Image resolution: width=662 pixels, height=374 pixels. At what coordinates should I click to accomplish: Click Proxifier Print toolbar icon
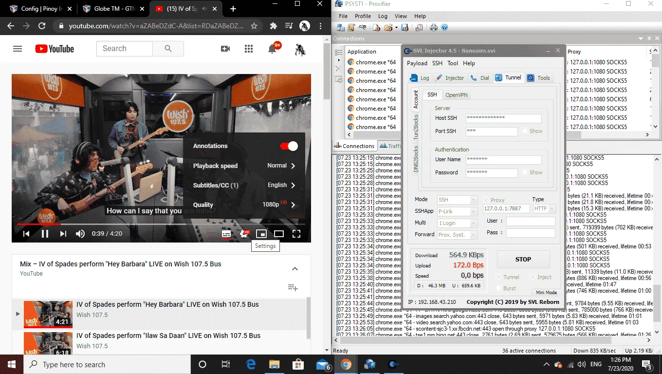pyautogui.click(x=433, y=28)
